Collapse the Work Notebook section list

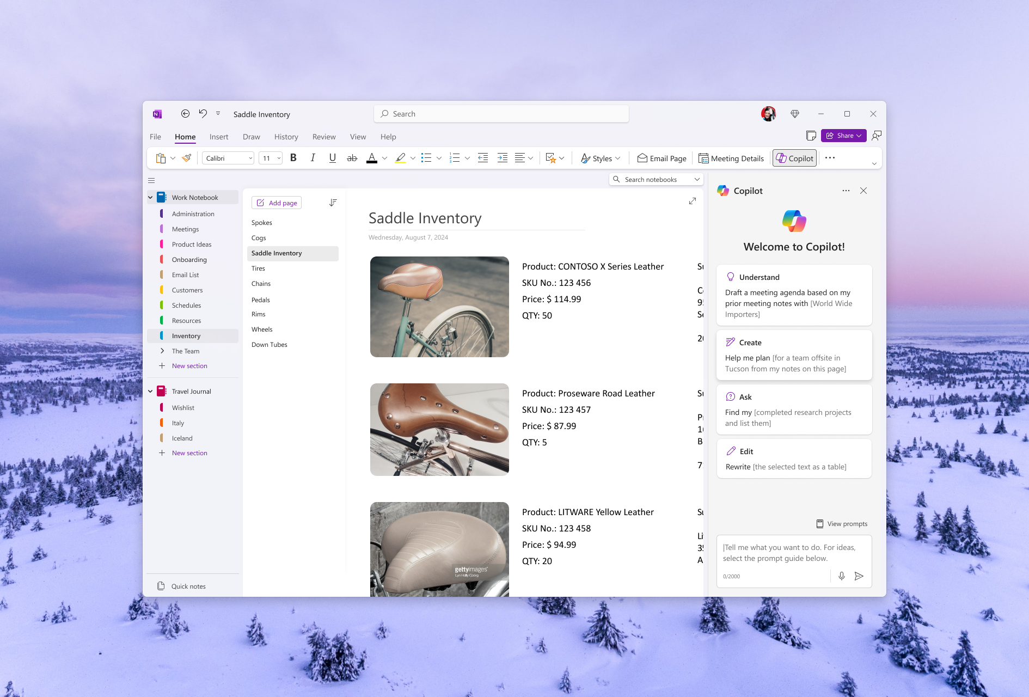150,197
